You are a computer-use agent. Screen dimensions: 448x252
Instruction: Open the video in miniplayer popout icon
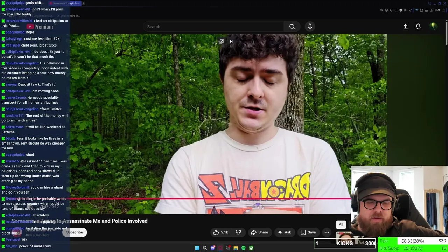pyautogui.click(x=222, y=41)
